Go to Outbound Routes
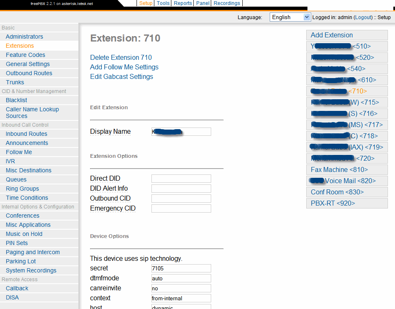Image resolution: width=395 pixels, height=309 pixels. pos(29,73)
